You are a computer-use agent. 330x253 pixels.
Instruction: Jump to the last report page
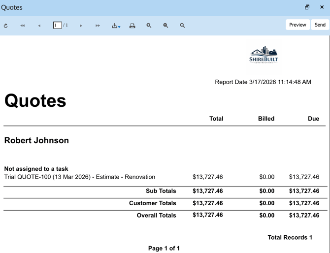[x=98, y=26]
